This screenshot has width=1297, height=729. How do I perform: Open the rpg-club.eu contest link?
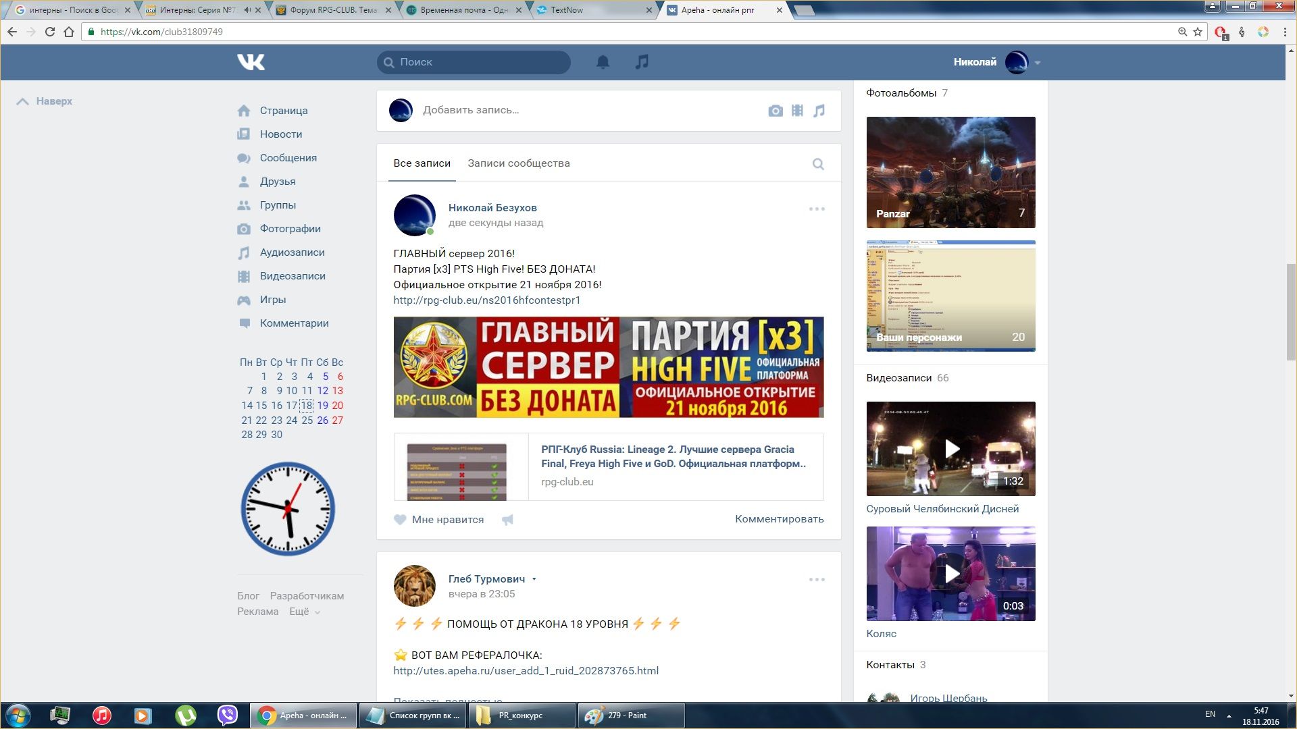[x=486, y=300]
